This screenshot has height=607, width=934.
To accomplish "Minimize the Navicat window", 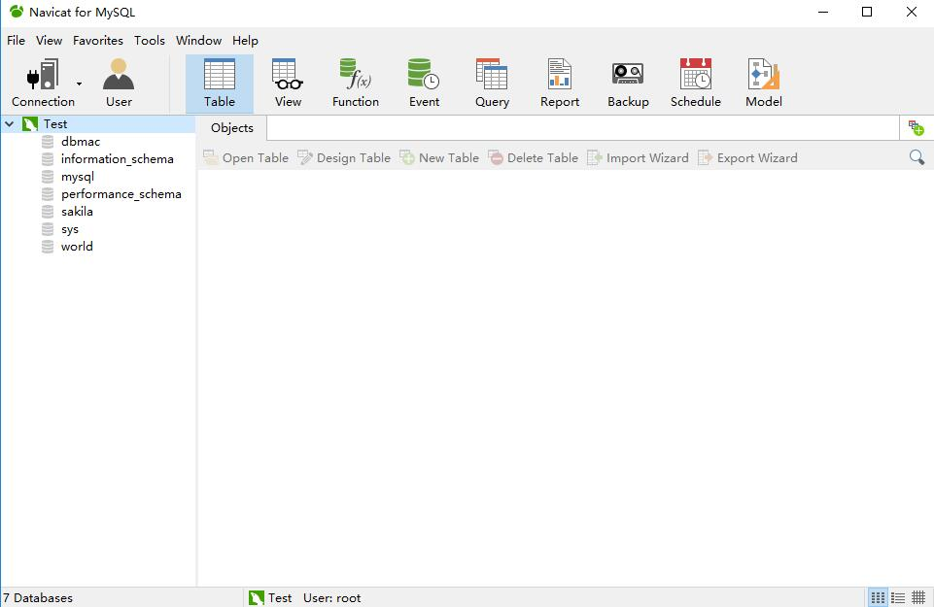I will tap(823, 12).
